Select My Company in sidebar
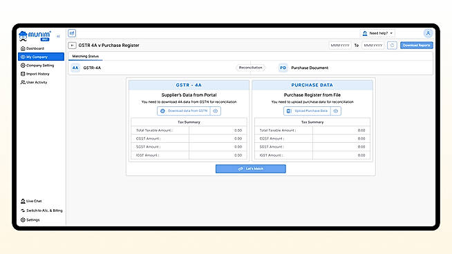 point(41,57)
